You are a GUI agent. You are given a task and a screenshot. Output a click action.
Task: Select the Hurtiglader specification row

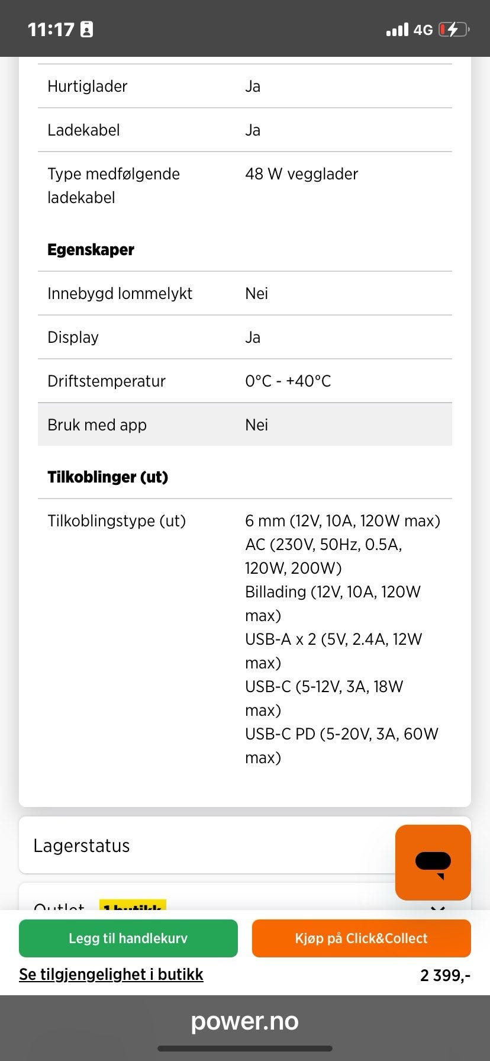click(x=245, y=86)
